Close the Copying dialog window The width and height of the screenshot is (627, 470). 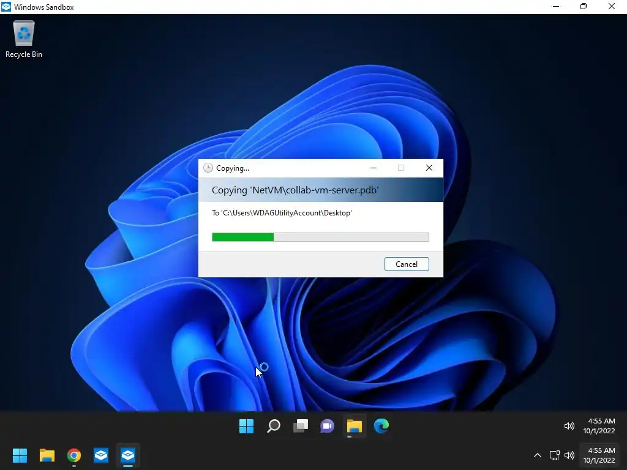pyautogui.click(x=429, y=168)
